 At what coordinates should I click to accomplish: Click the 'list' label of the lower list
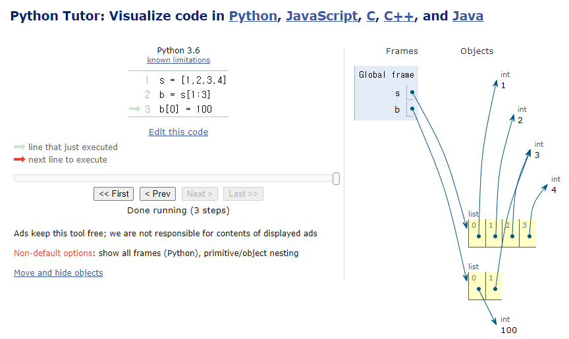(x=474, y=267)
